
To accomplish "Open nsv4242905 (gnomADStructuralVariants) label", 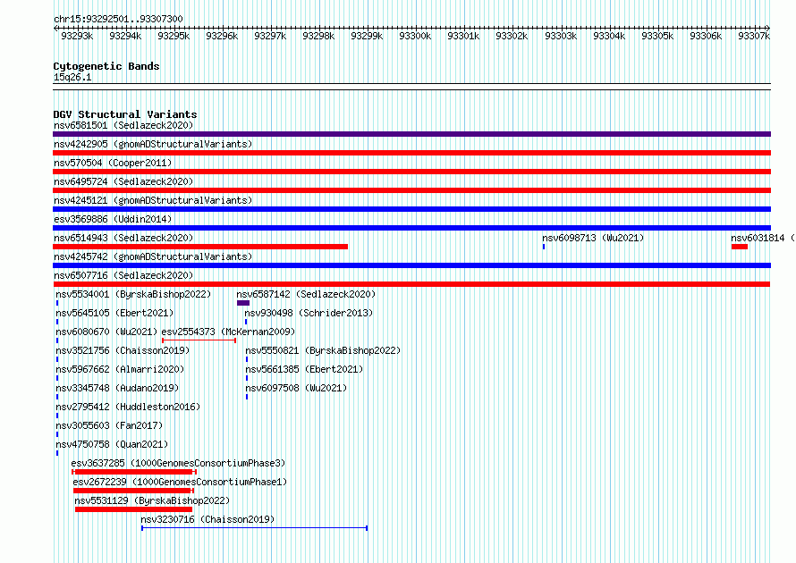I will click(x=153, y=144).
